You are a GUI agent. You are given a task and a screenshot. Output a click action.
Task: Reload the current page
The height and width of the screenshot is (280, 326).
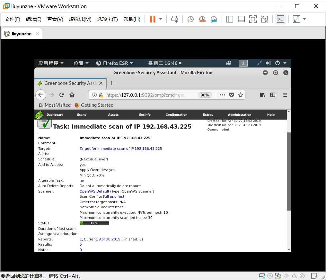pyautogui.click(x=62, y=95)
